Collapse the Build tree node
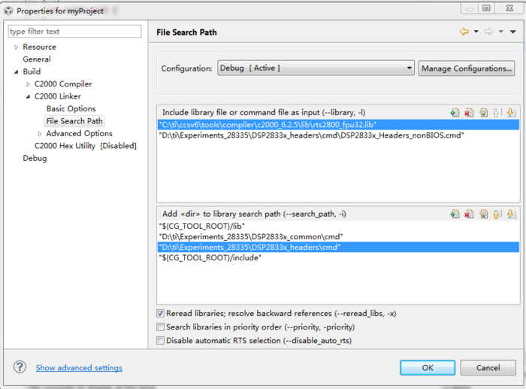 point(16,72)
